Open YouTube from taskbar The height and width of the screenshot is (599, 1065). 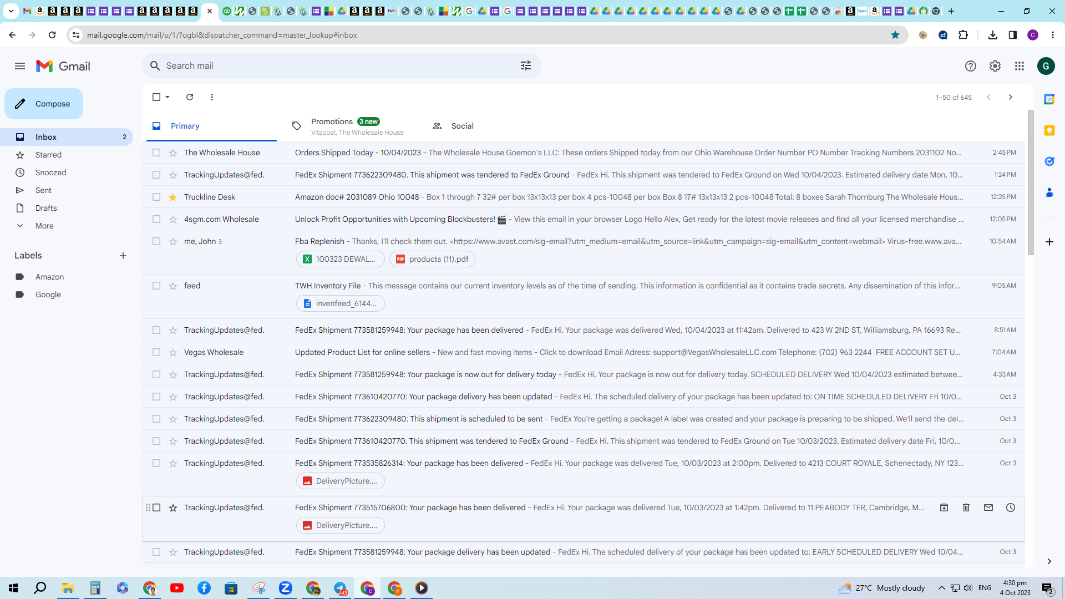coord(177,588)
